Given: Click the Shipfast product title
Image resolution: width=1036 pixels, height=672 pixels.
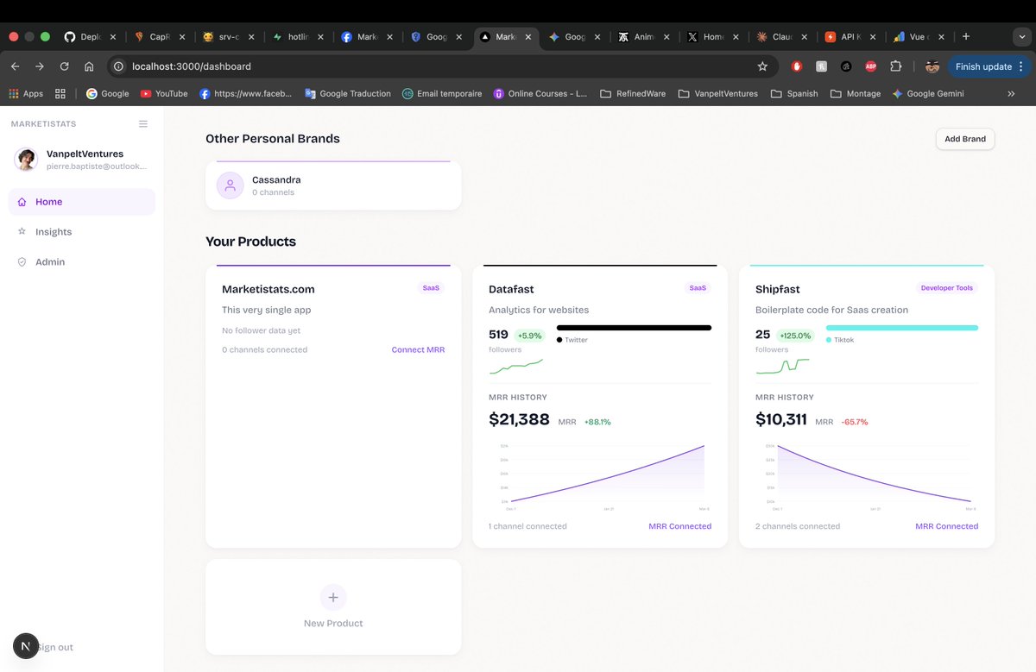Looking at the screenshot, I should (776, 290).
